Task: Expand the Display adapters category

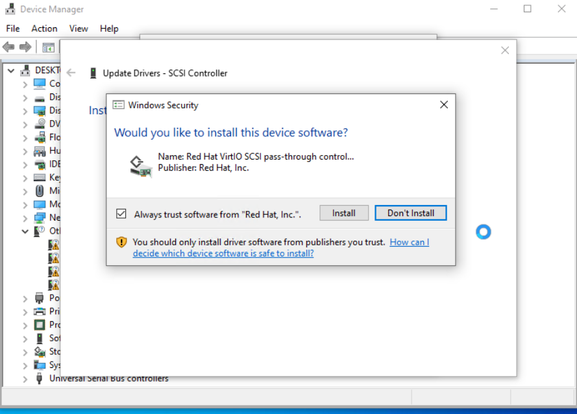Action: pyautogui.click(x=25, y=111)
